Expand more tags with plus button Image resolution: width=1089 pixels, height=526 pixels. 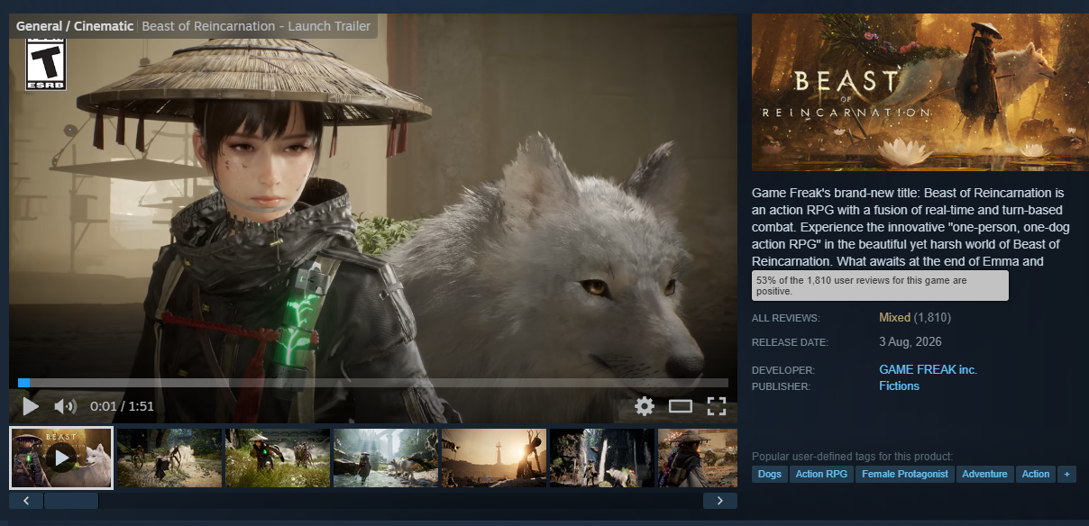[x=1067, y=474]
